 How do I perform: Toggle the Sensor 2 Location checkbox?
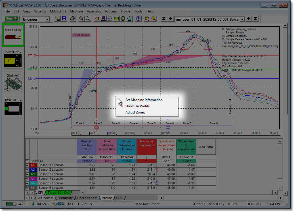tap(27, 170)
